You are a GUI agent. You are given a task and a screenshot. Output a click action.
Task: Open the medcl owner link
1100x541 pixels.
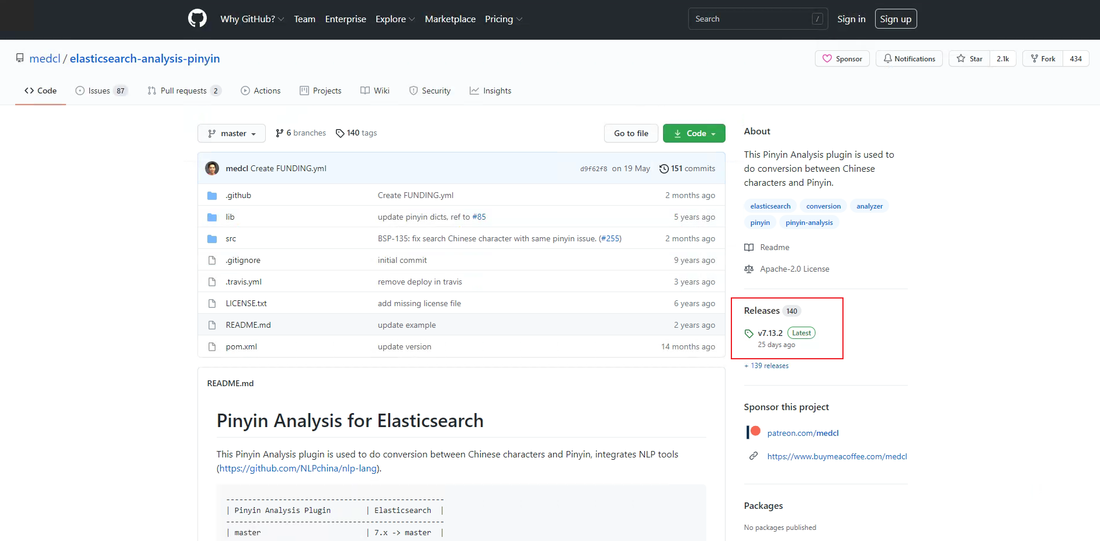(x=45, y=58)
